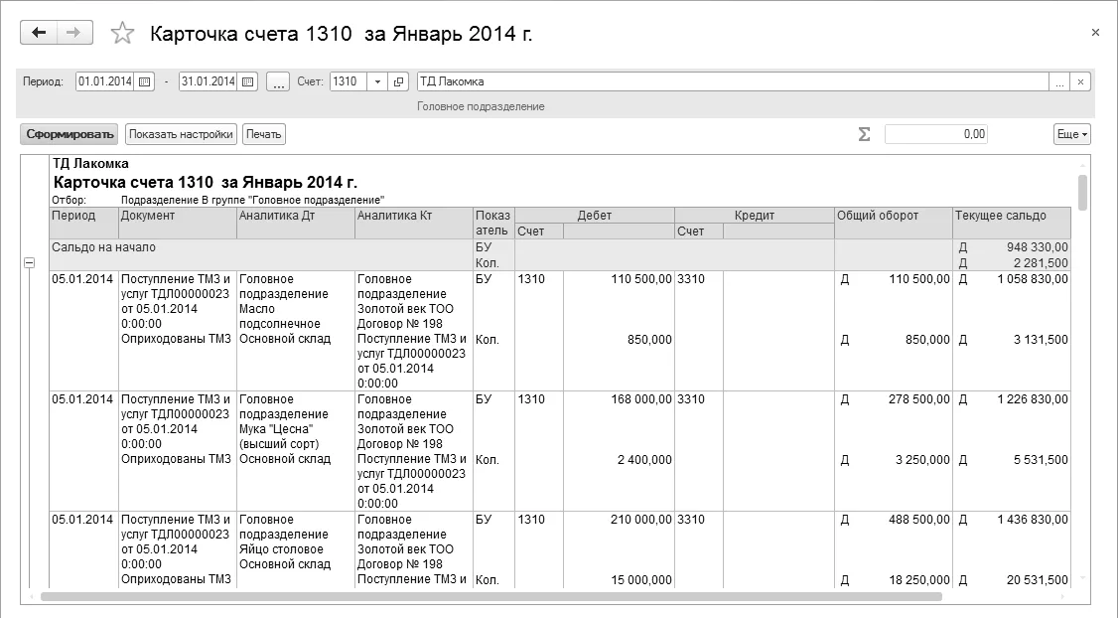Click Сформировать to generate report

point(70,134)
